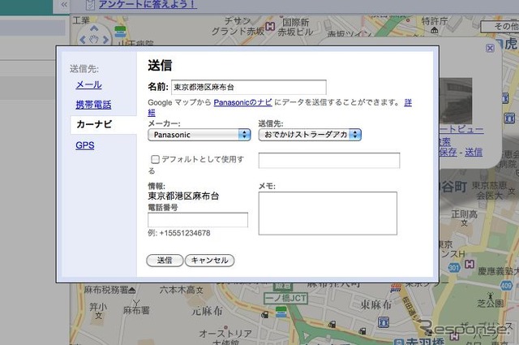
Task: Open the アンケートに答えよう！ link
Action: coord(148,4)
